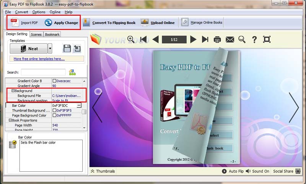Click the page number box 1/12
306x184 pixels.
click(174, 40)
